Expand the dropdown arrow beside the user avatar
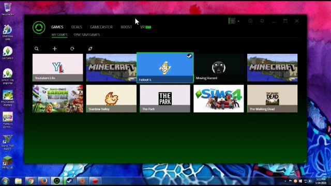 pos(238,21)
